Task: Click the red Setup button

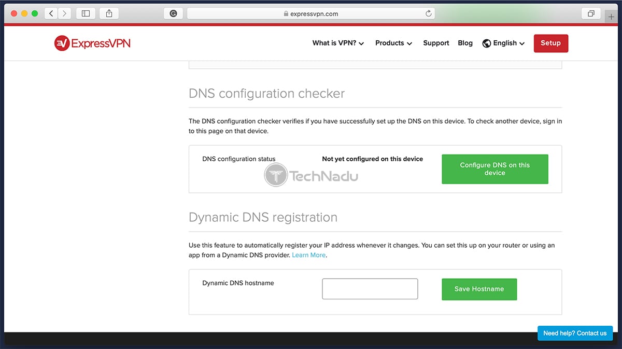Action: coord(551,43)
